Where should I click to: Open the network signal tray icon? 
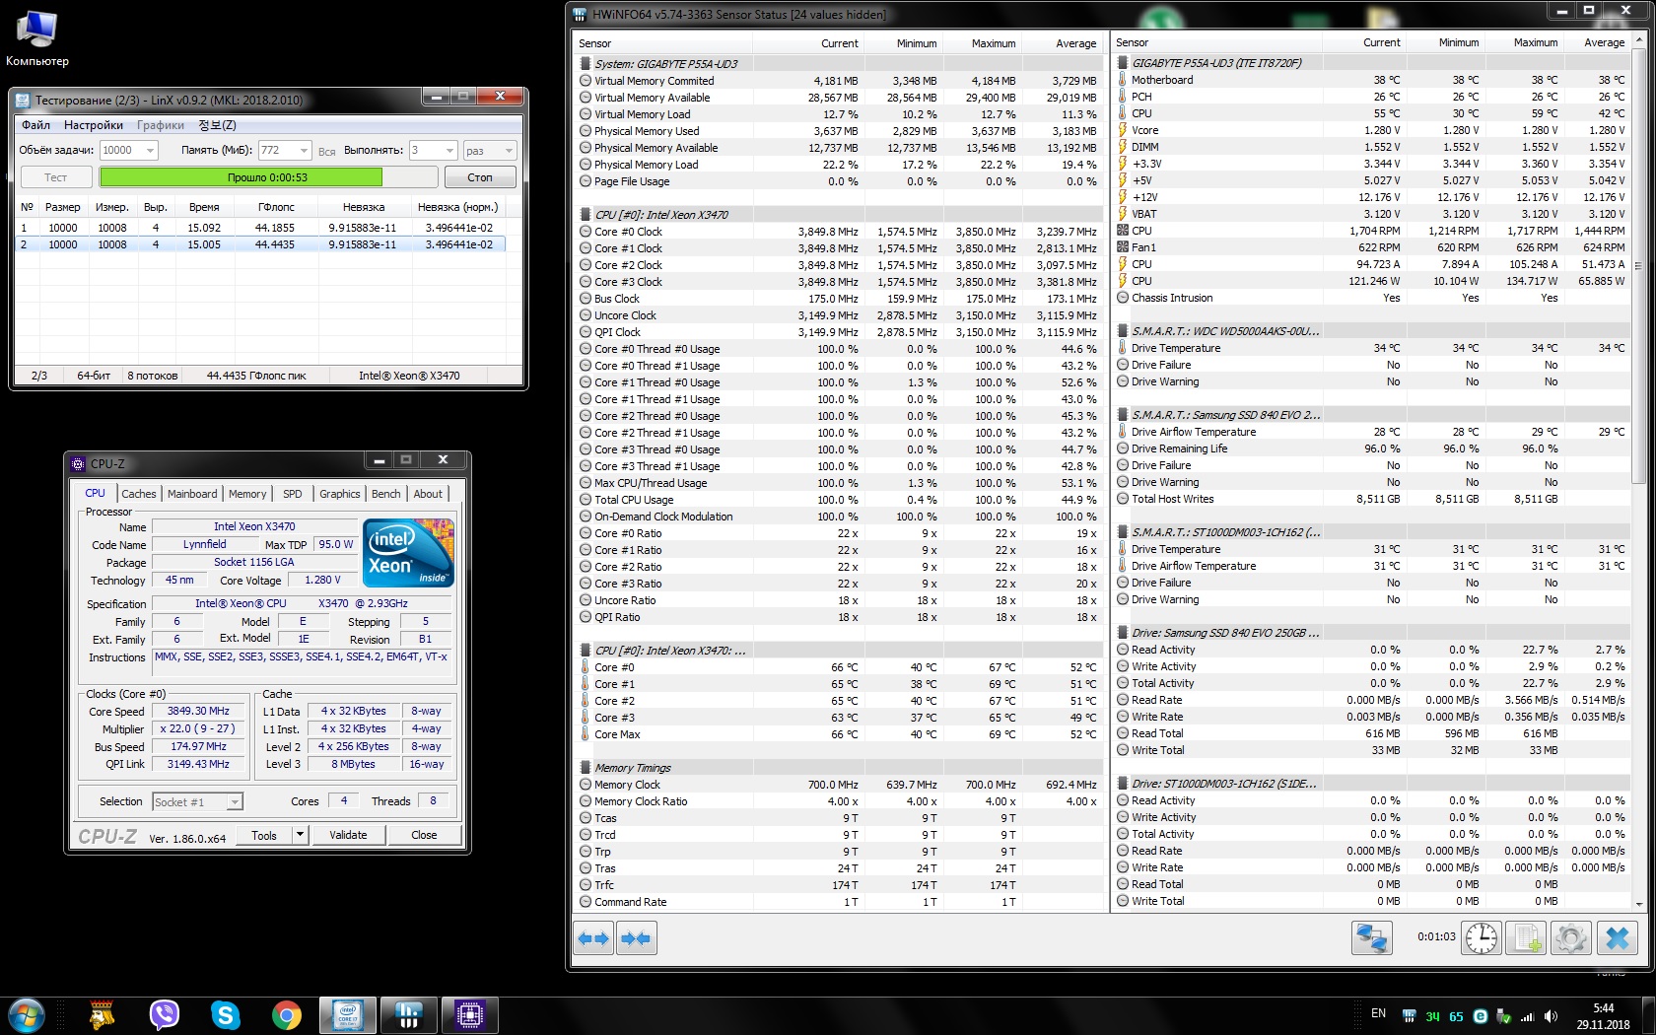coord(1528,1016)
